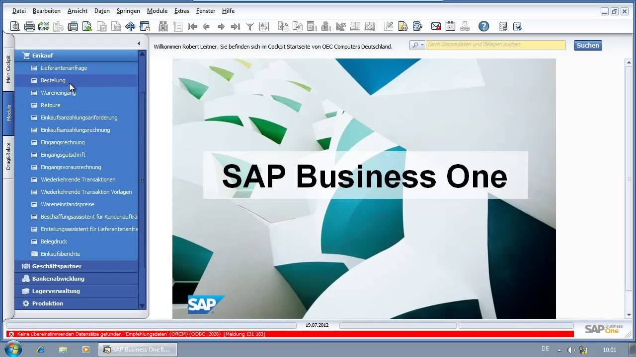Click the base document icon
Image resolution: width=636 pixels, height=357 pixels.
pyautogui.click(x=283, y=26)
